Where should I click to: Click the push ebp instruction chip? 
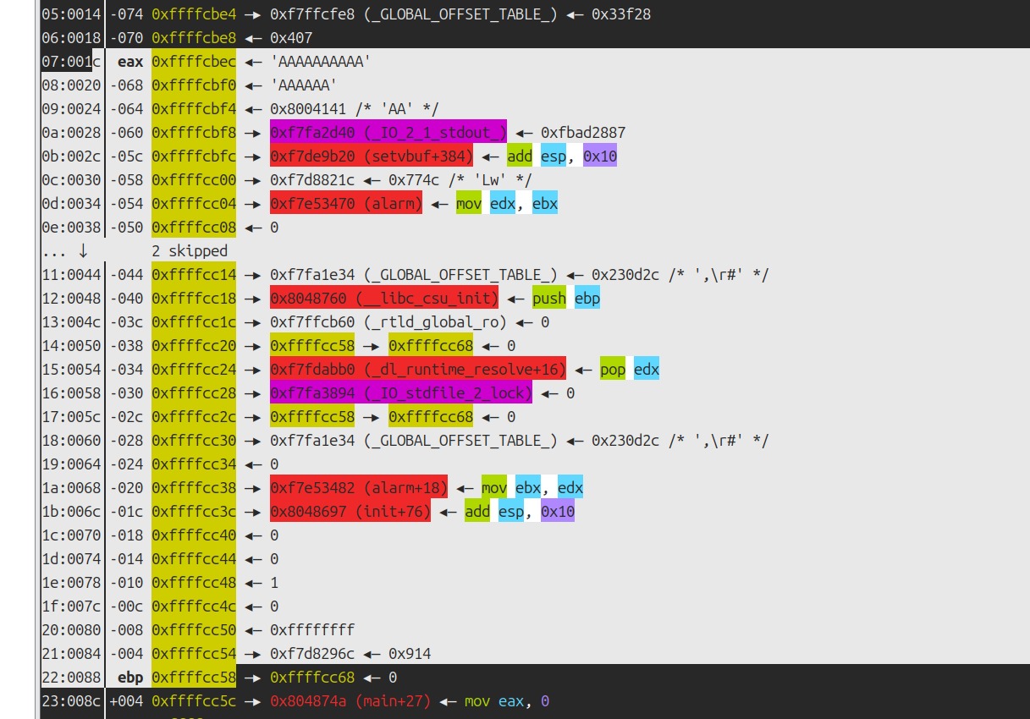click(x=549, y=298)
